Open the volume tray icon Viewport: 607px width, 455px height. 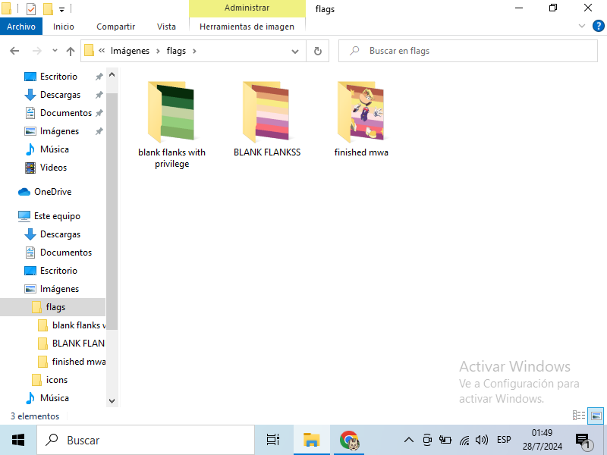click(x=482, y=440)
